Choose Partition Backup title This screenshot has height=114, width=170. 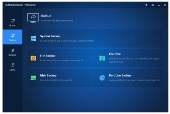(120, 75)
